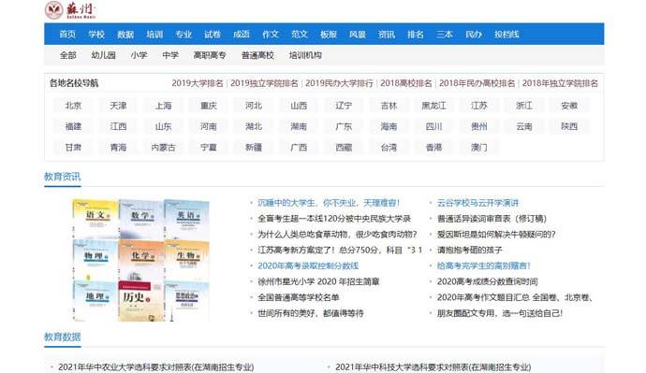
Task: Choose the 安徽 region button
Action: (569, 106)
